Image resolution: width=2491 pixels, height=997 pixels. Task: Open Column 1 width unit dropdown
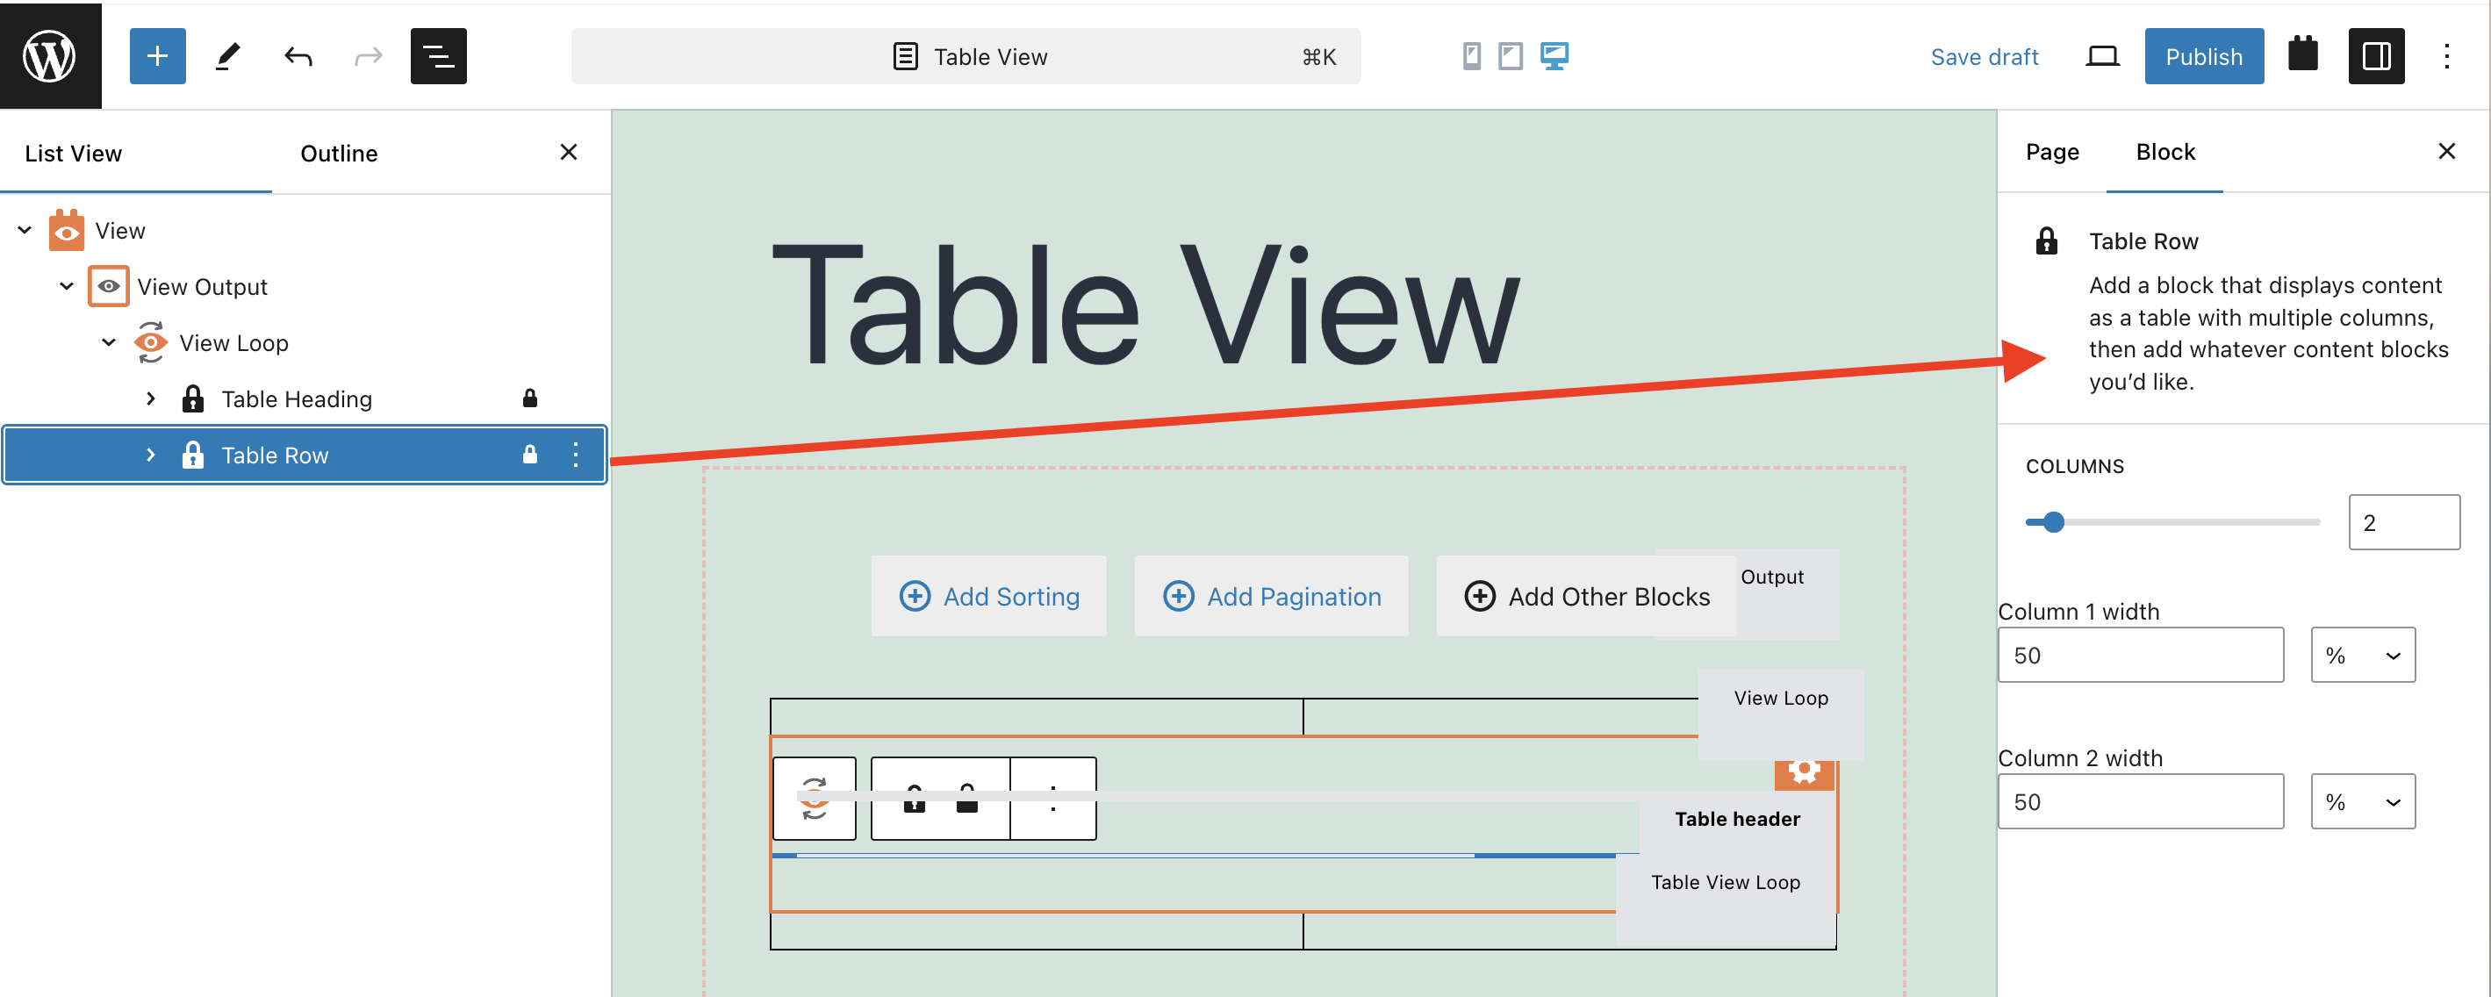[x=2362, y=655]
